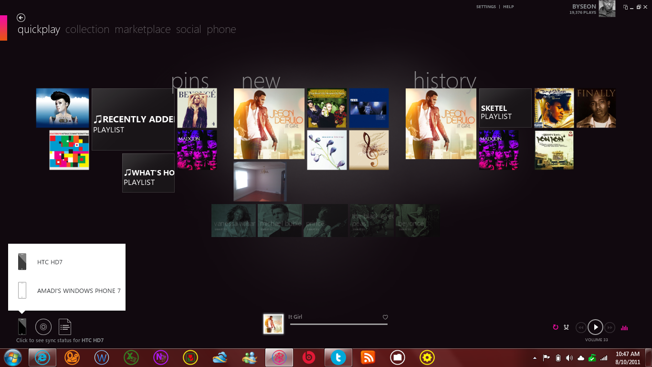
Task: Open the purple flowers album cover
Action: click(327, 150)
